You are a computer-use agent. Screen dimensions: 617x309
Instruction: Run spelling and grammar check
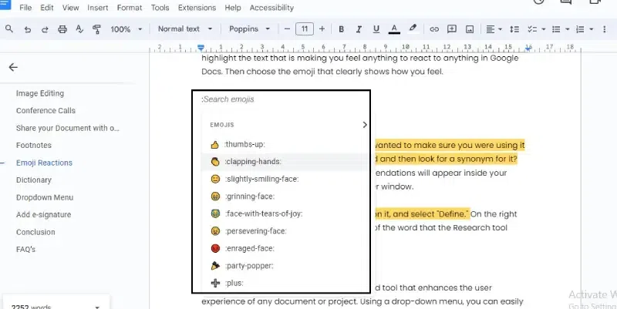point(79,29)
